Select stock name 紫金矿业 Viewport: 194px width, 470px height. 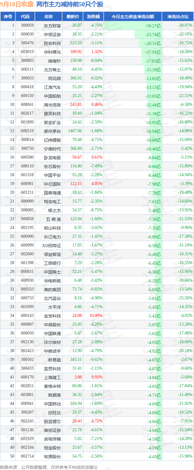pos(52,122)
